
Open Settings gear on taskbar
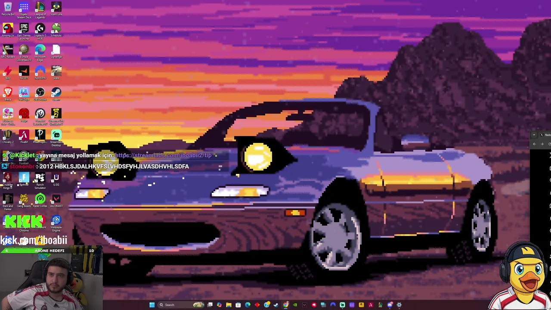(x=399, y=305)
